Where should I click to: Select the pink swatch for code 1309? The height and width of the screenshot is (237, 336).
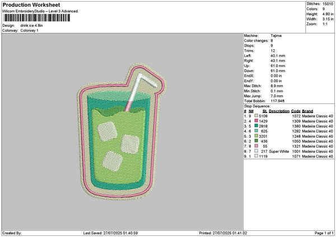[256, 121]
